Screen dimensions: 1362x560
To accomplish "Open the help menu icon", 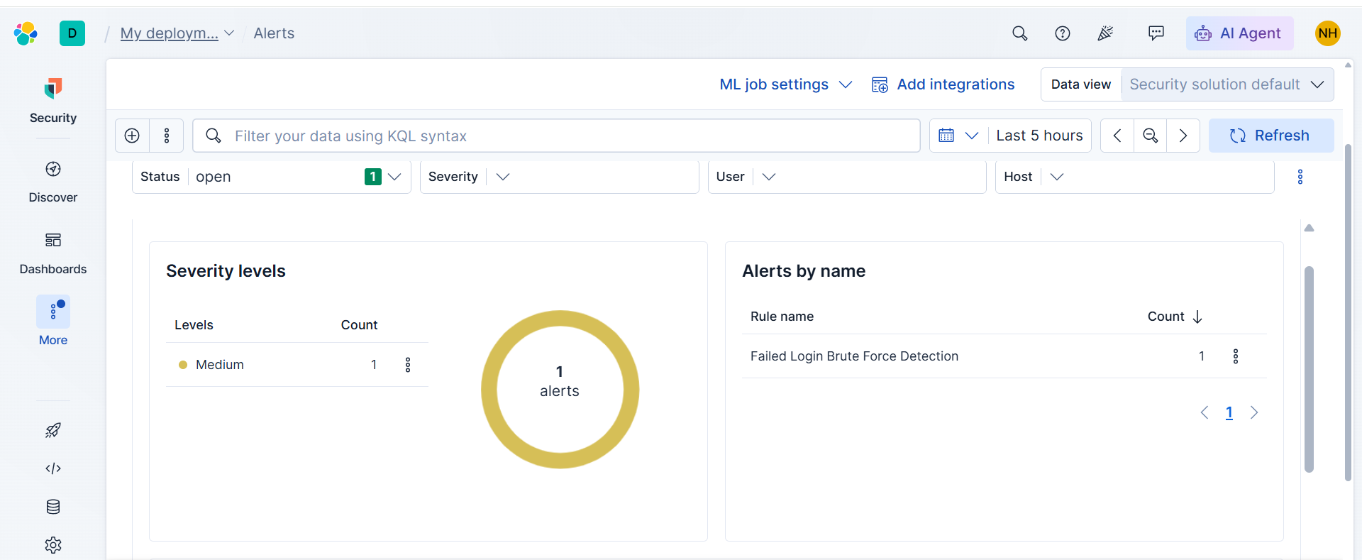I will 1063,33.
